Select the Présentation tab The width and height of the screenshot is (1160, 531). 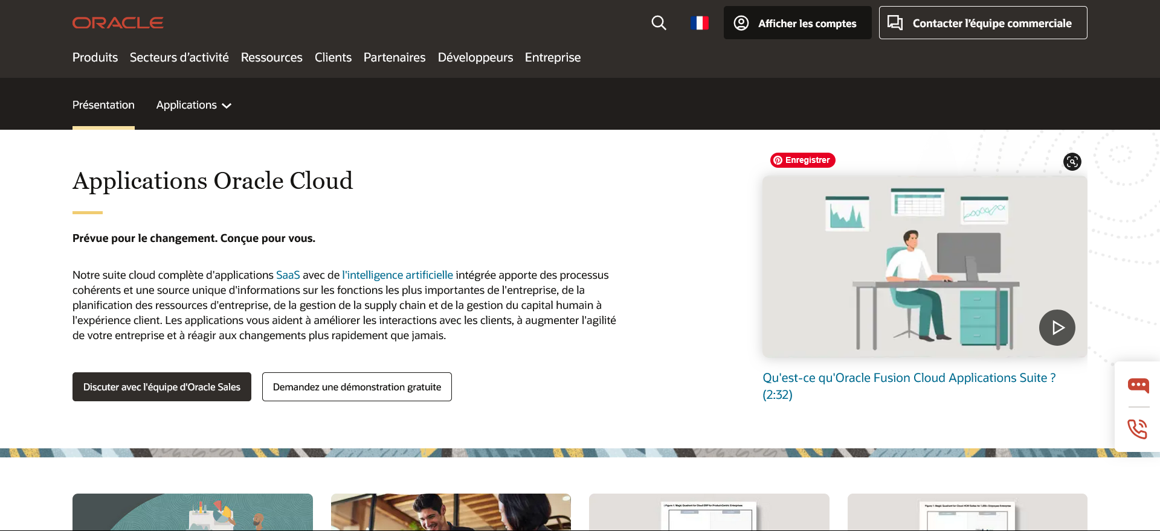click(103, 105)
